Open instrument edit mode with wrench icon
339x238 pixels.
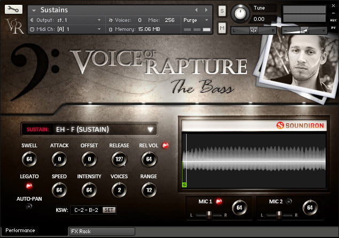point(13,9)
